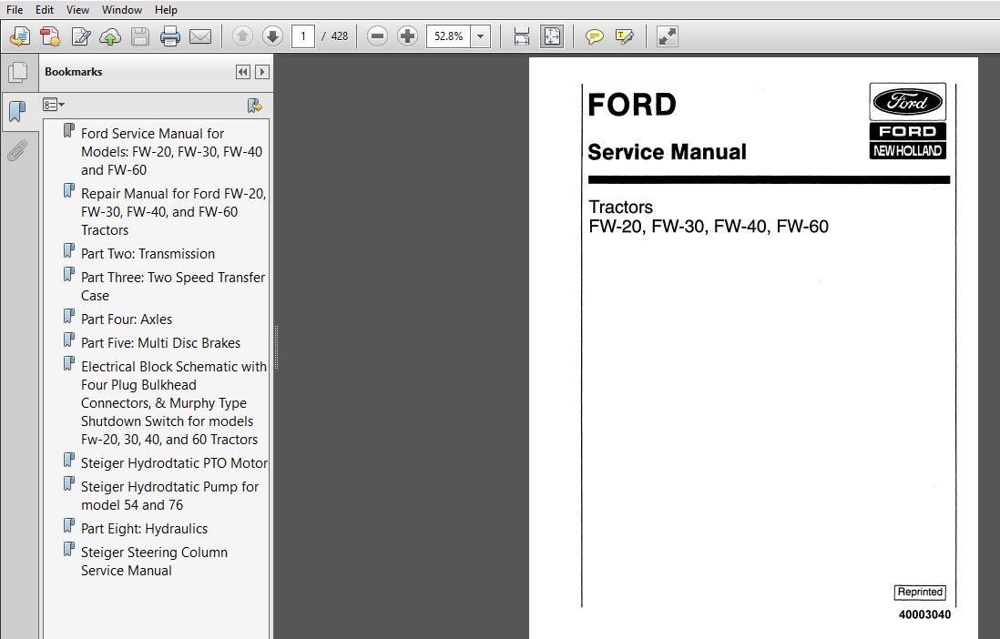Open bookmark Part Three: Two Speed Transfer Case
Viewport: 1000px width, 639px height.
point(173,287)
